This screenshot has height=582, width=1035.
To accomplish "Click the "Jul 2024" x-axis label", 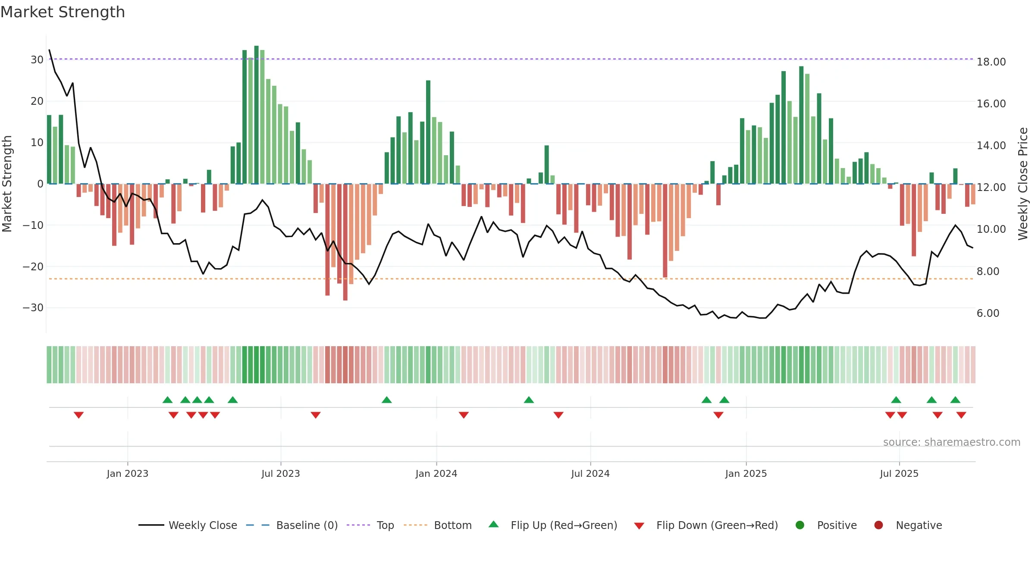I will click(590, 473).
